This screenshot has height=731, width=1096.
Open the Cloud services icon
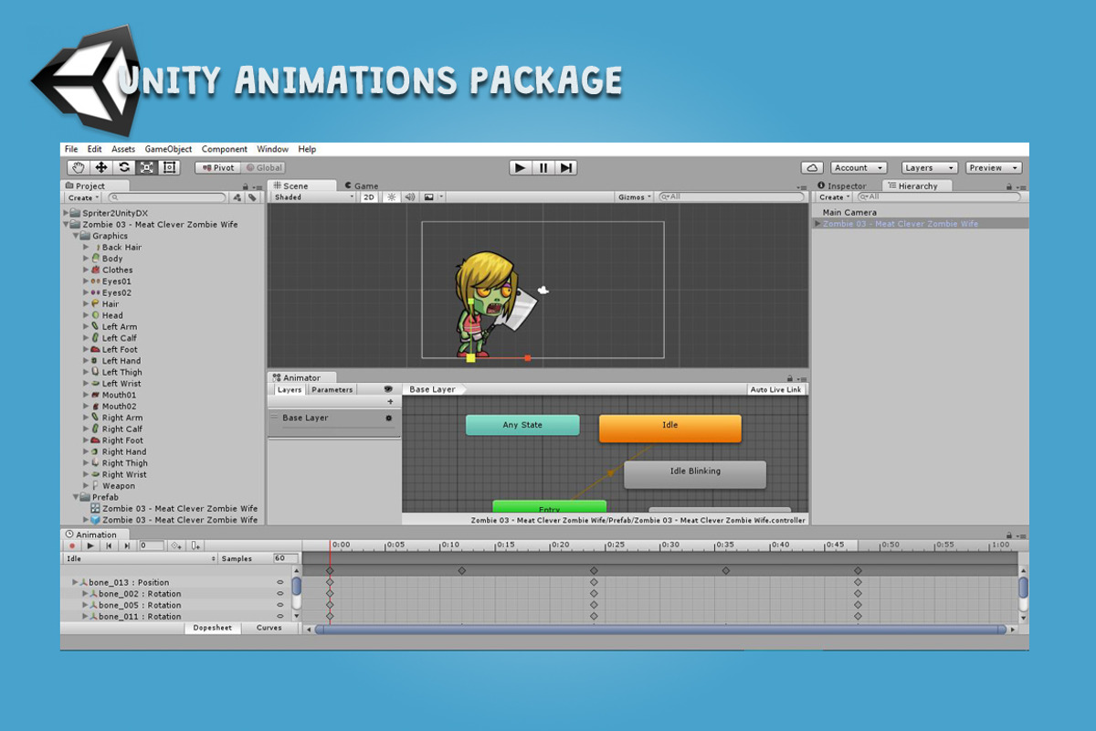[812, 168]
